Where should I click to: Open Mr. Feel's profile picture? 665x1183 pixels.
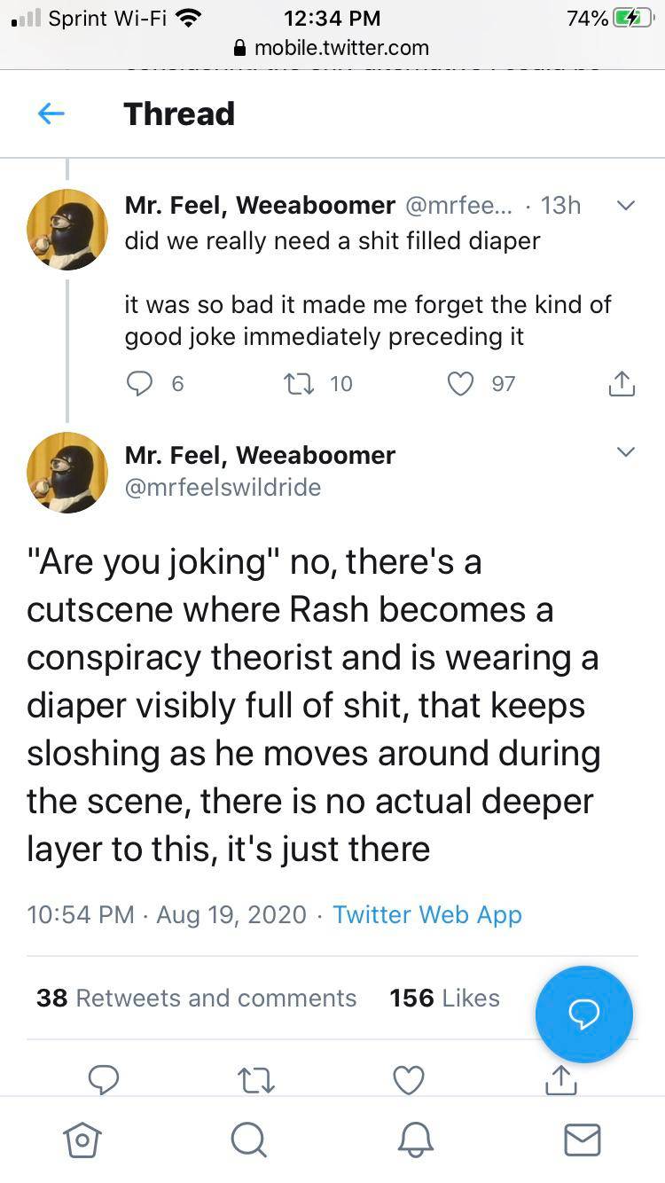point(67,472)
